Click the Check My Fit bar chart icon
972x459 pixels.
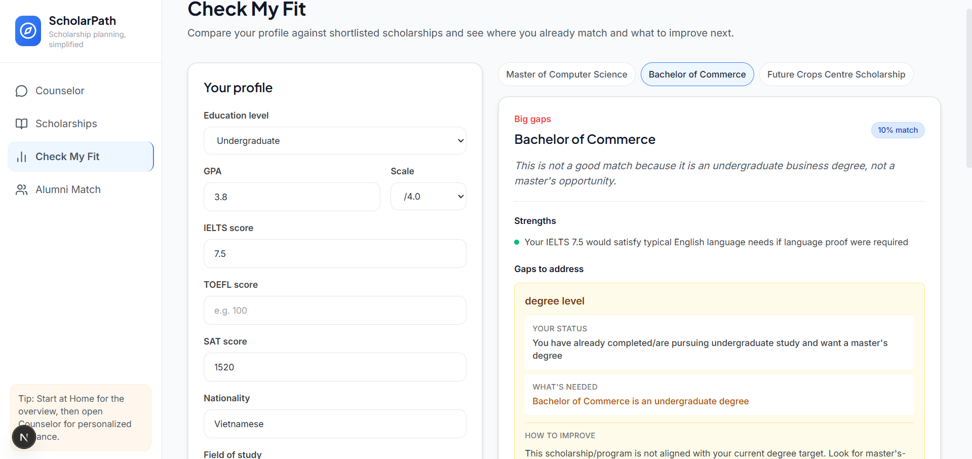coord(21,157)
